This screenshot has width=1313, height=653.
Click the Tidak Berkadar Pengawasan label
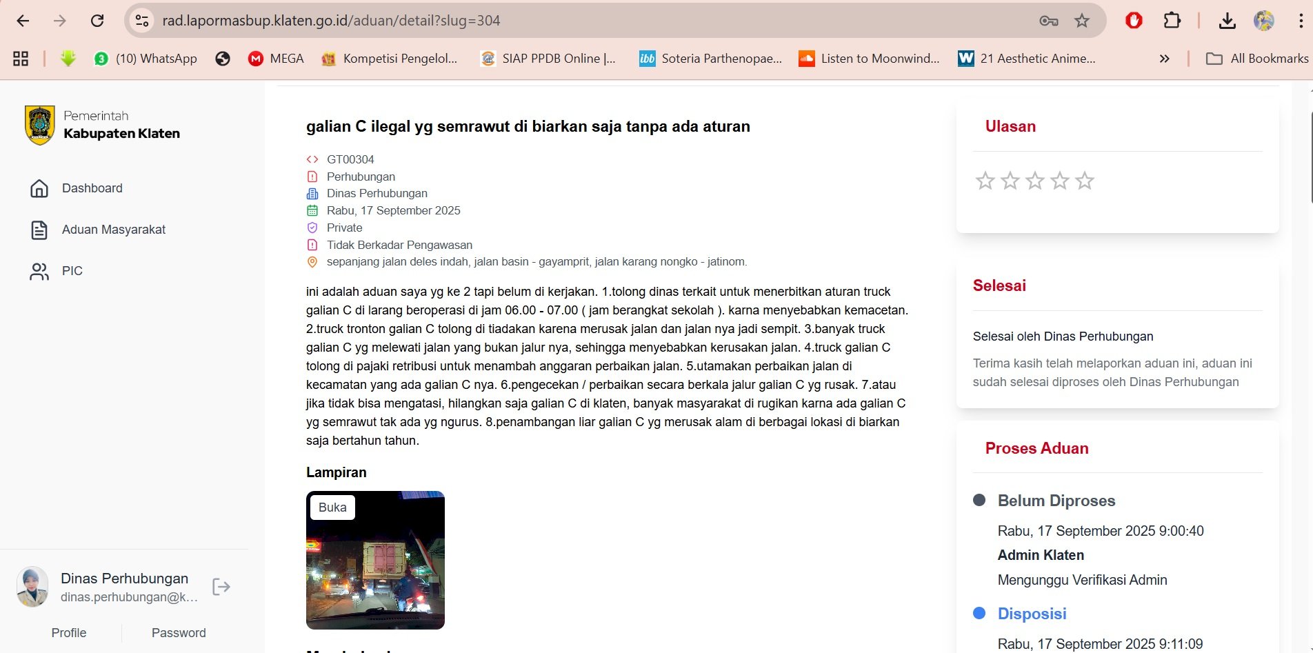[x=399, y=245]
